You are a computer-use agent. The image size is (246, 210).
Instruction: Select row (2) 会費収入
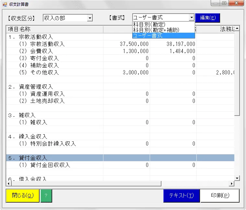[120, 51]
